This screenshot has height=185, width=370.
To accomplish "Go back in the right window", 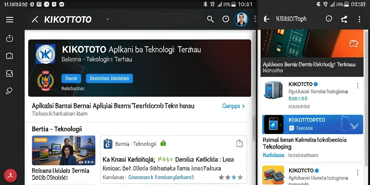I will (266, 19).
